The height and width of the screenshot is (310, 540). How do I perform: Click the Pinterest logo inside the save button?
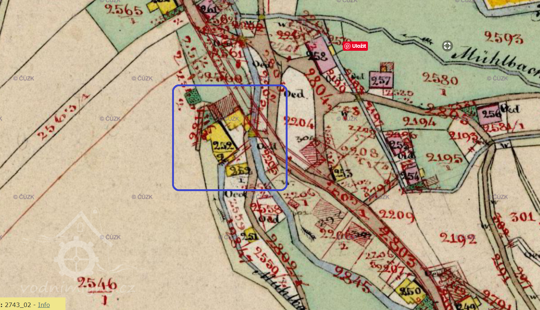click(x=347, y=46)
